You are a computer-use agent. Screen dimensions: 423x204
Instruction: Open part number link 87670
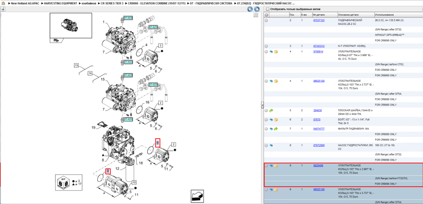pos(317,120)
